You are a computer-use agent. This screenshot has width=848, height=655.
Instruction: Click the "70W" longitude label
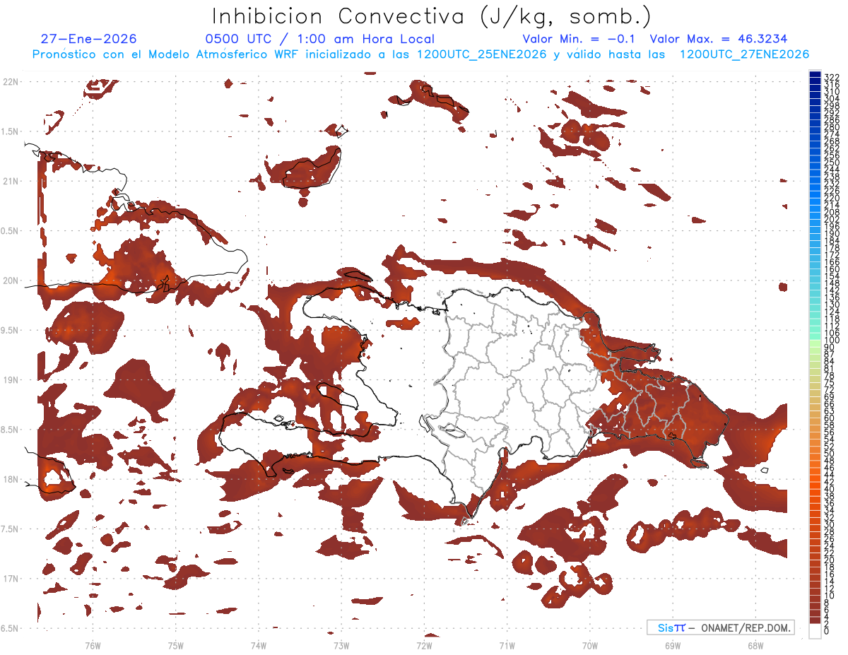pos(590,645)
